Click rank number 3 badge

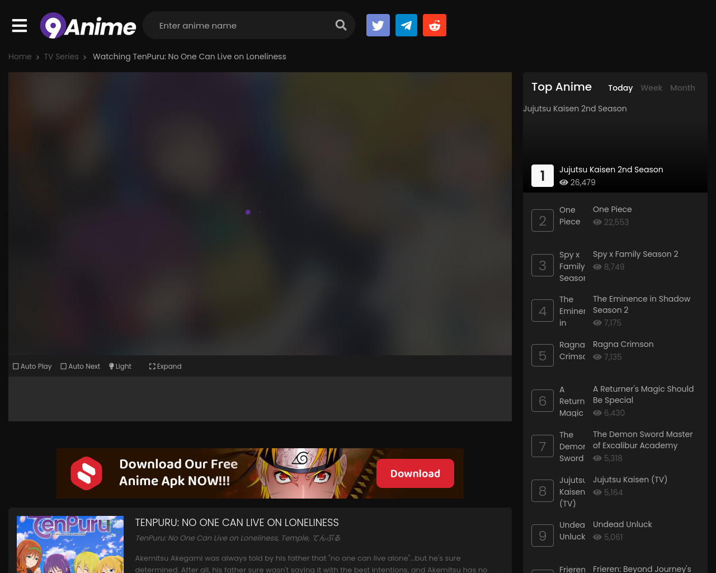pos(543,265)
